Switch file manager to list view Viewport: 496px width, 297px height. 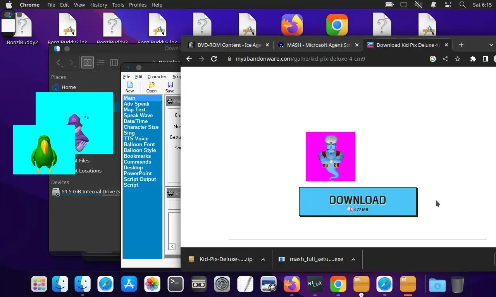pyautogui.click(x=101, y=62)
